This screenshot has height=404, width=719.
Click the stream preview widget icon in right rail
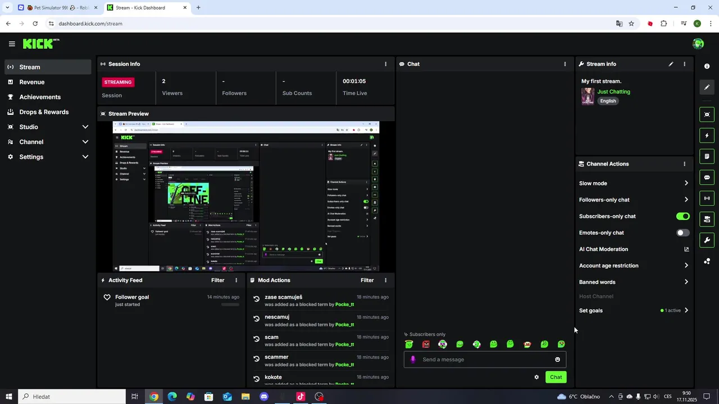(x=707, y=114)
